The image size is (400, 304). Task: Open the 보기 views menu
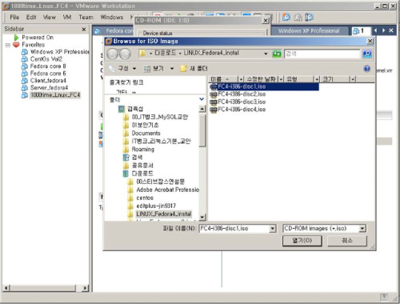click(x=158, y=69)
